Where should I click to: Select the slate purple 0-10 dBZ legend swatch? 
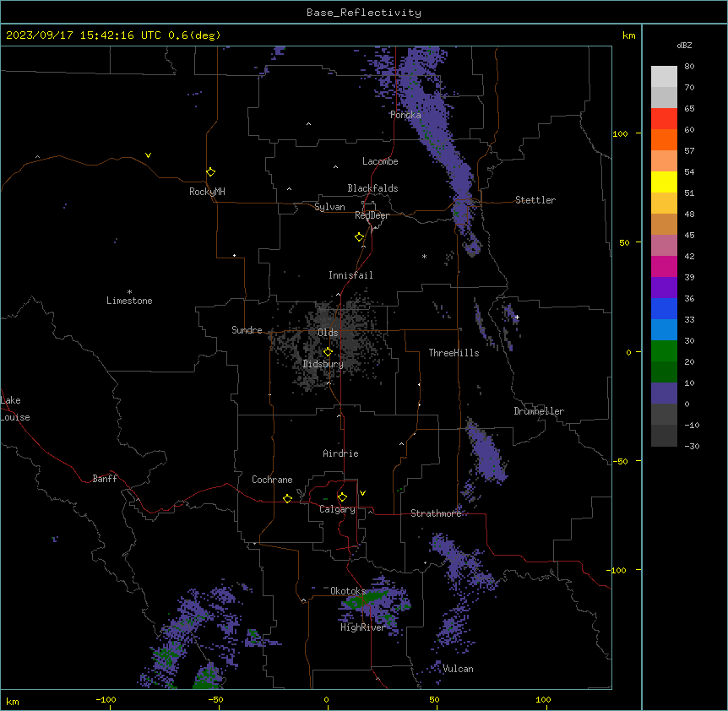coord(664,393)
